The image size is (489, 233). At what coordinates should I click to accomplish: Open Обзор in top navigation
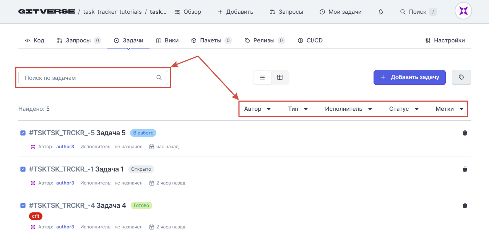188,12
